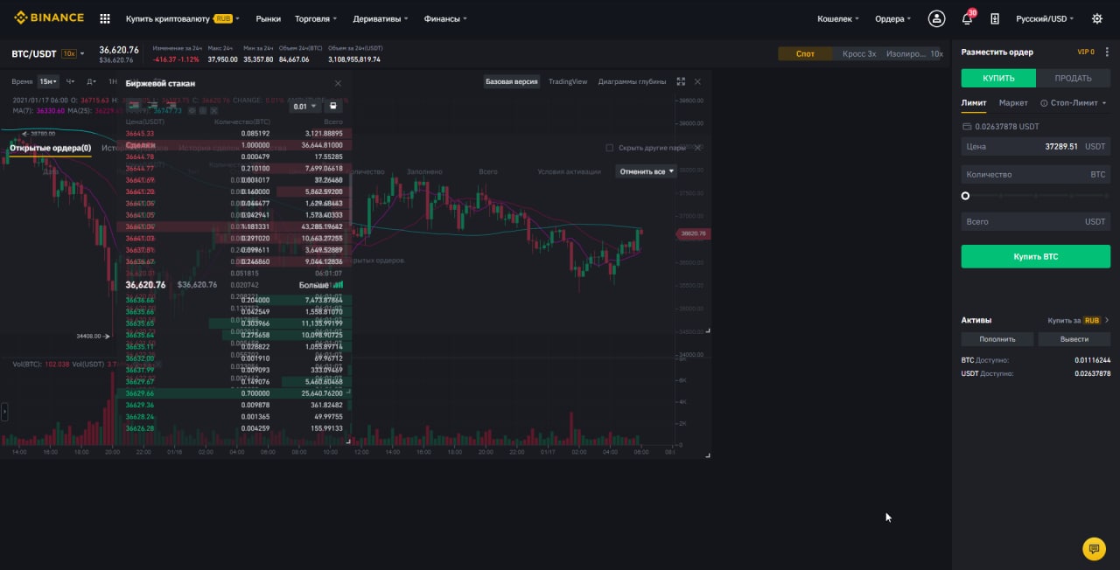Select the Лимит order tab

974,103
